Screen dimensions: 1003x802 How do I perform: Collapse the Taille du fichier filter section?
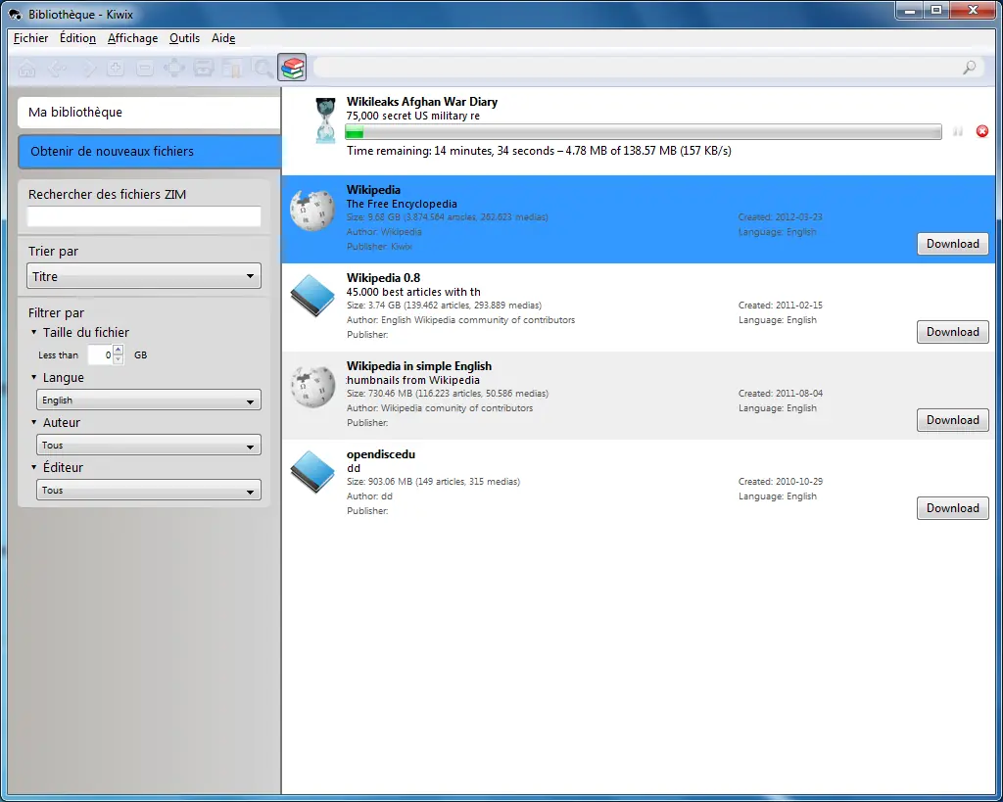click(x=34, y=332)
